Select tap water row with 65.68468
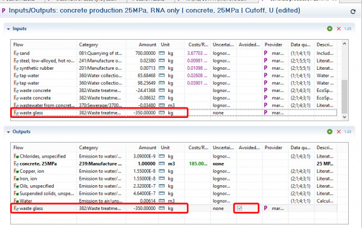This screenshot has width=362, height=228. click(x=174, y=76)
